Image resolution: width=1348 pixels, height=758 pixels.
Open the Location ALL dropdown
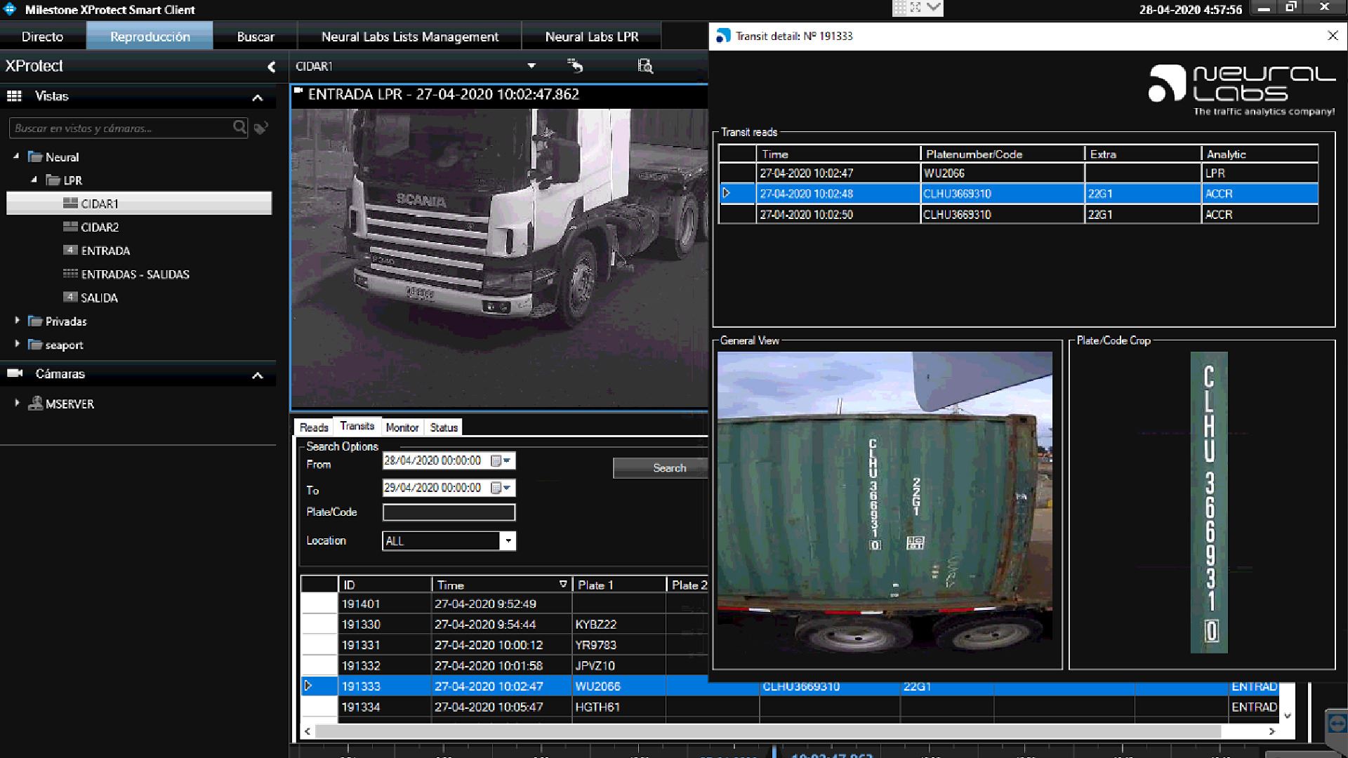tap(508, 540)
